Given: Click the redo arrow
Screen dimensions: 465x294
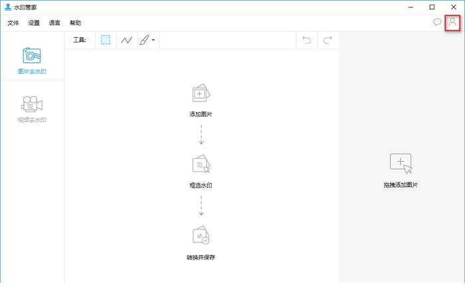Looking at the screenshot, I should pyautogui.click(x=327, y=40).
